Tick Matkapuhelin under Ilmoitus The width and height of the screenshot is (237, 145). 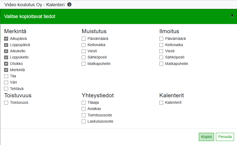pyautogui.click(x=161, y=64)
